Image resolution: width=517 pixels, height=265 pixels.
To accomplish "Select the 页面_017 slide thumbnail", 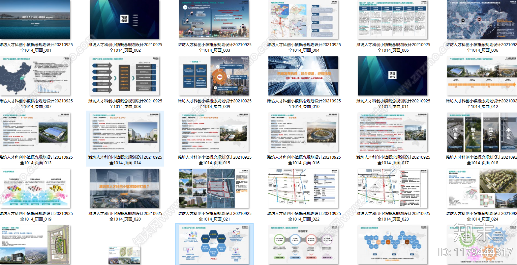I will click(x=392, y=132).
